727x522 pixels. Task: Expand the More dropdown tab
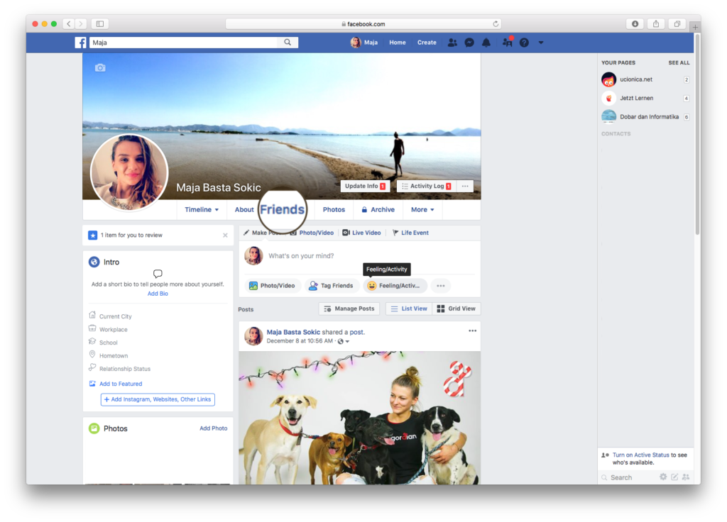pyautogui.click(x=422, y=210)
